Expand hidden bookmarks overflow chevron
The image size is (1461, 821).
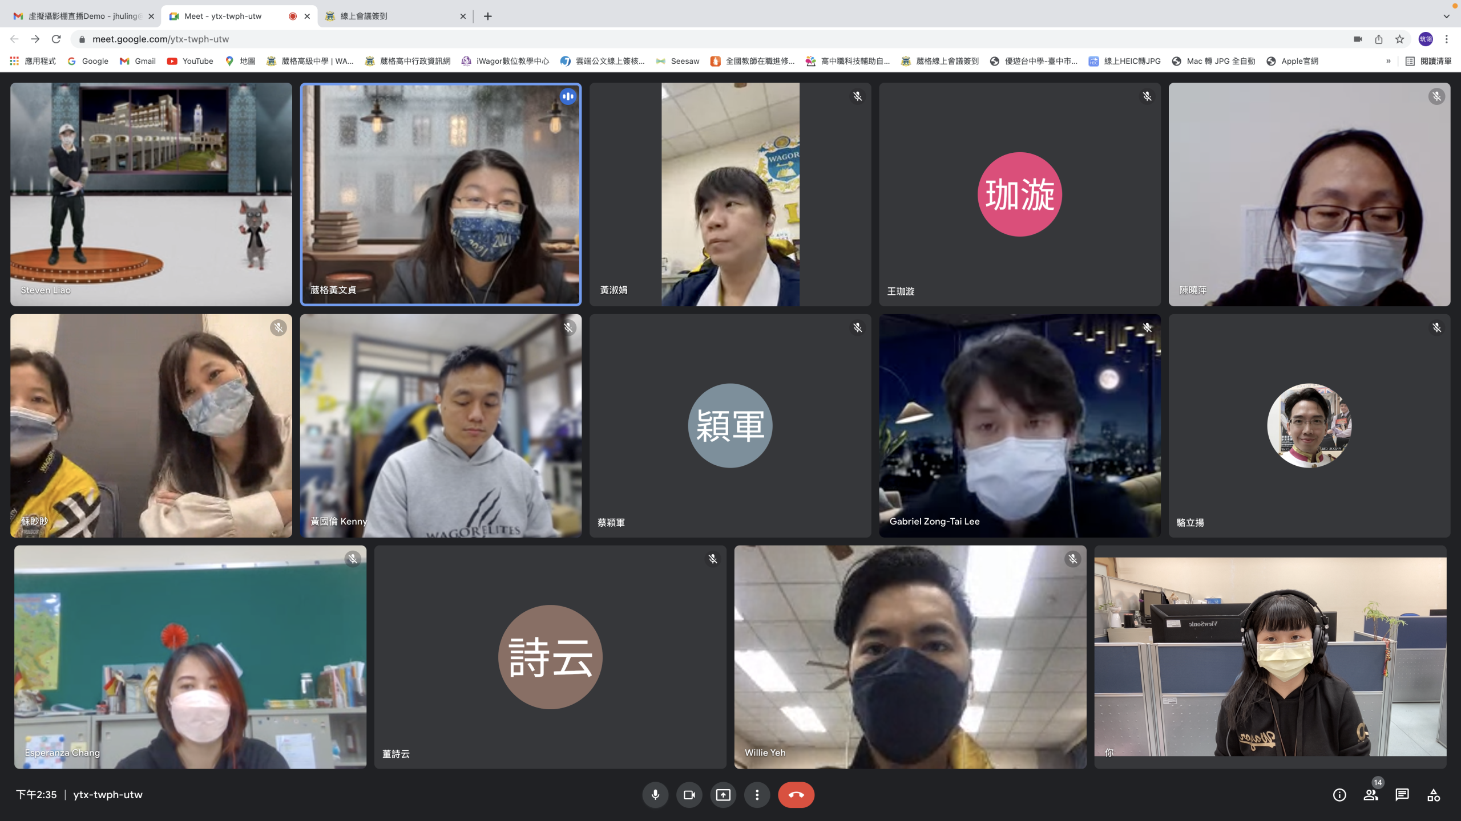click(1388, 61)
